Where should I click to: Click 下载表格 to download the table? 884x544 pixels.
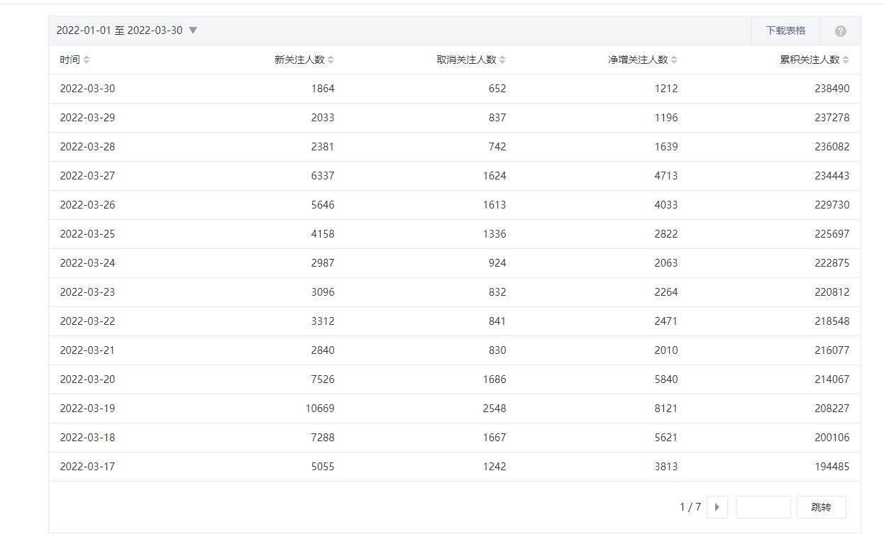pyautogui.click(x=785, y=30)
